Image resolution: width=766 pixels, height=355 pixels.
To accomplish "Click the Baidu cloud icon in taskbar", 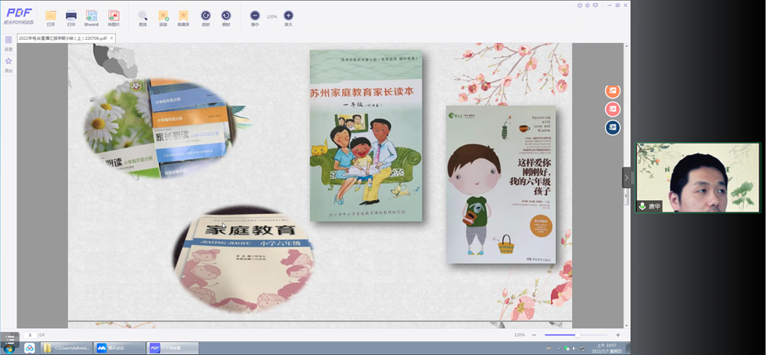I will coord(29,348).
